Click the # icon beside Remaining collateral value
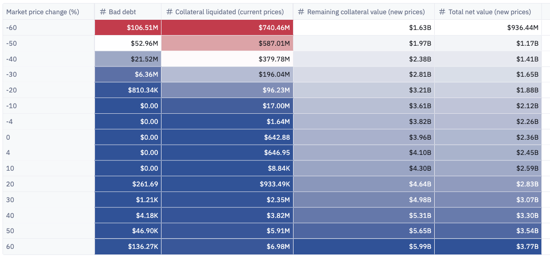550x257 pixels. (301, 12)
